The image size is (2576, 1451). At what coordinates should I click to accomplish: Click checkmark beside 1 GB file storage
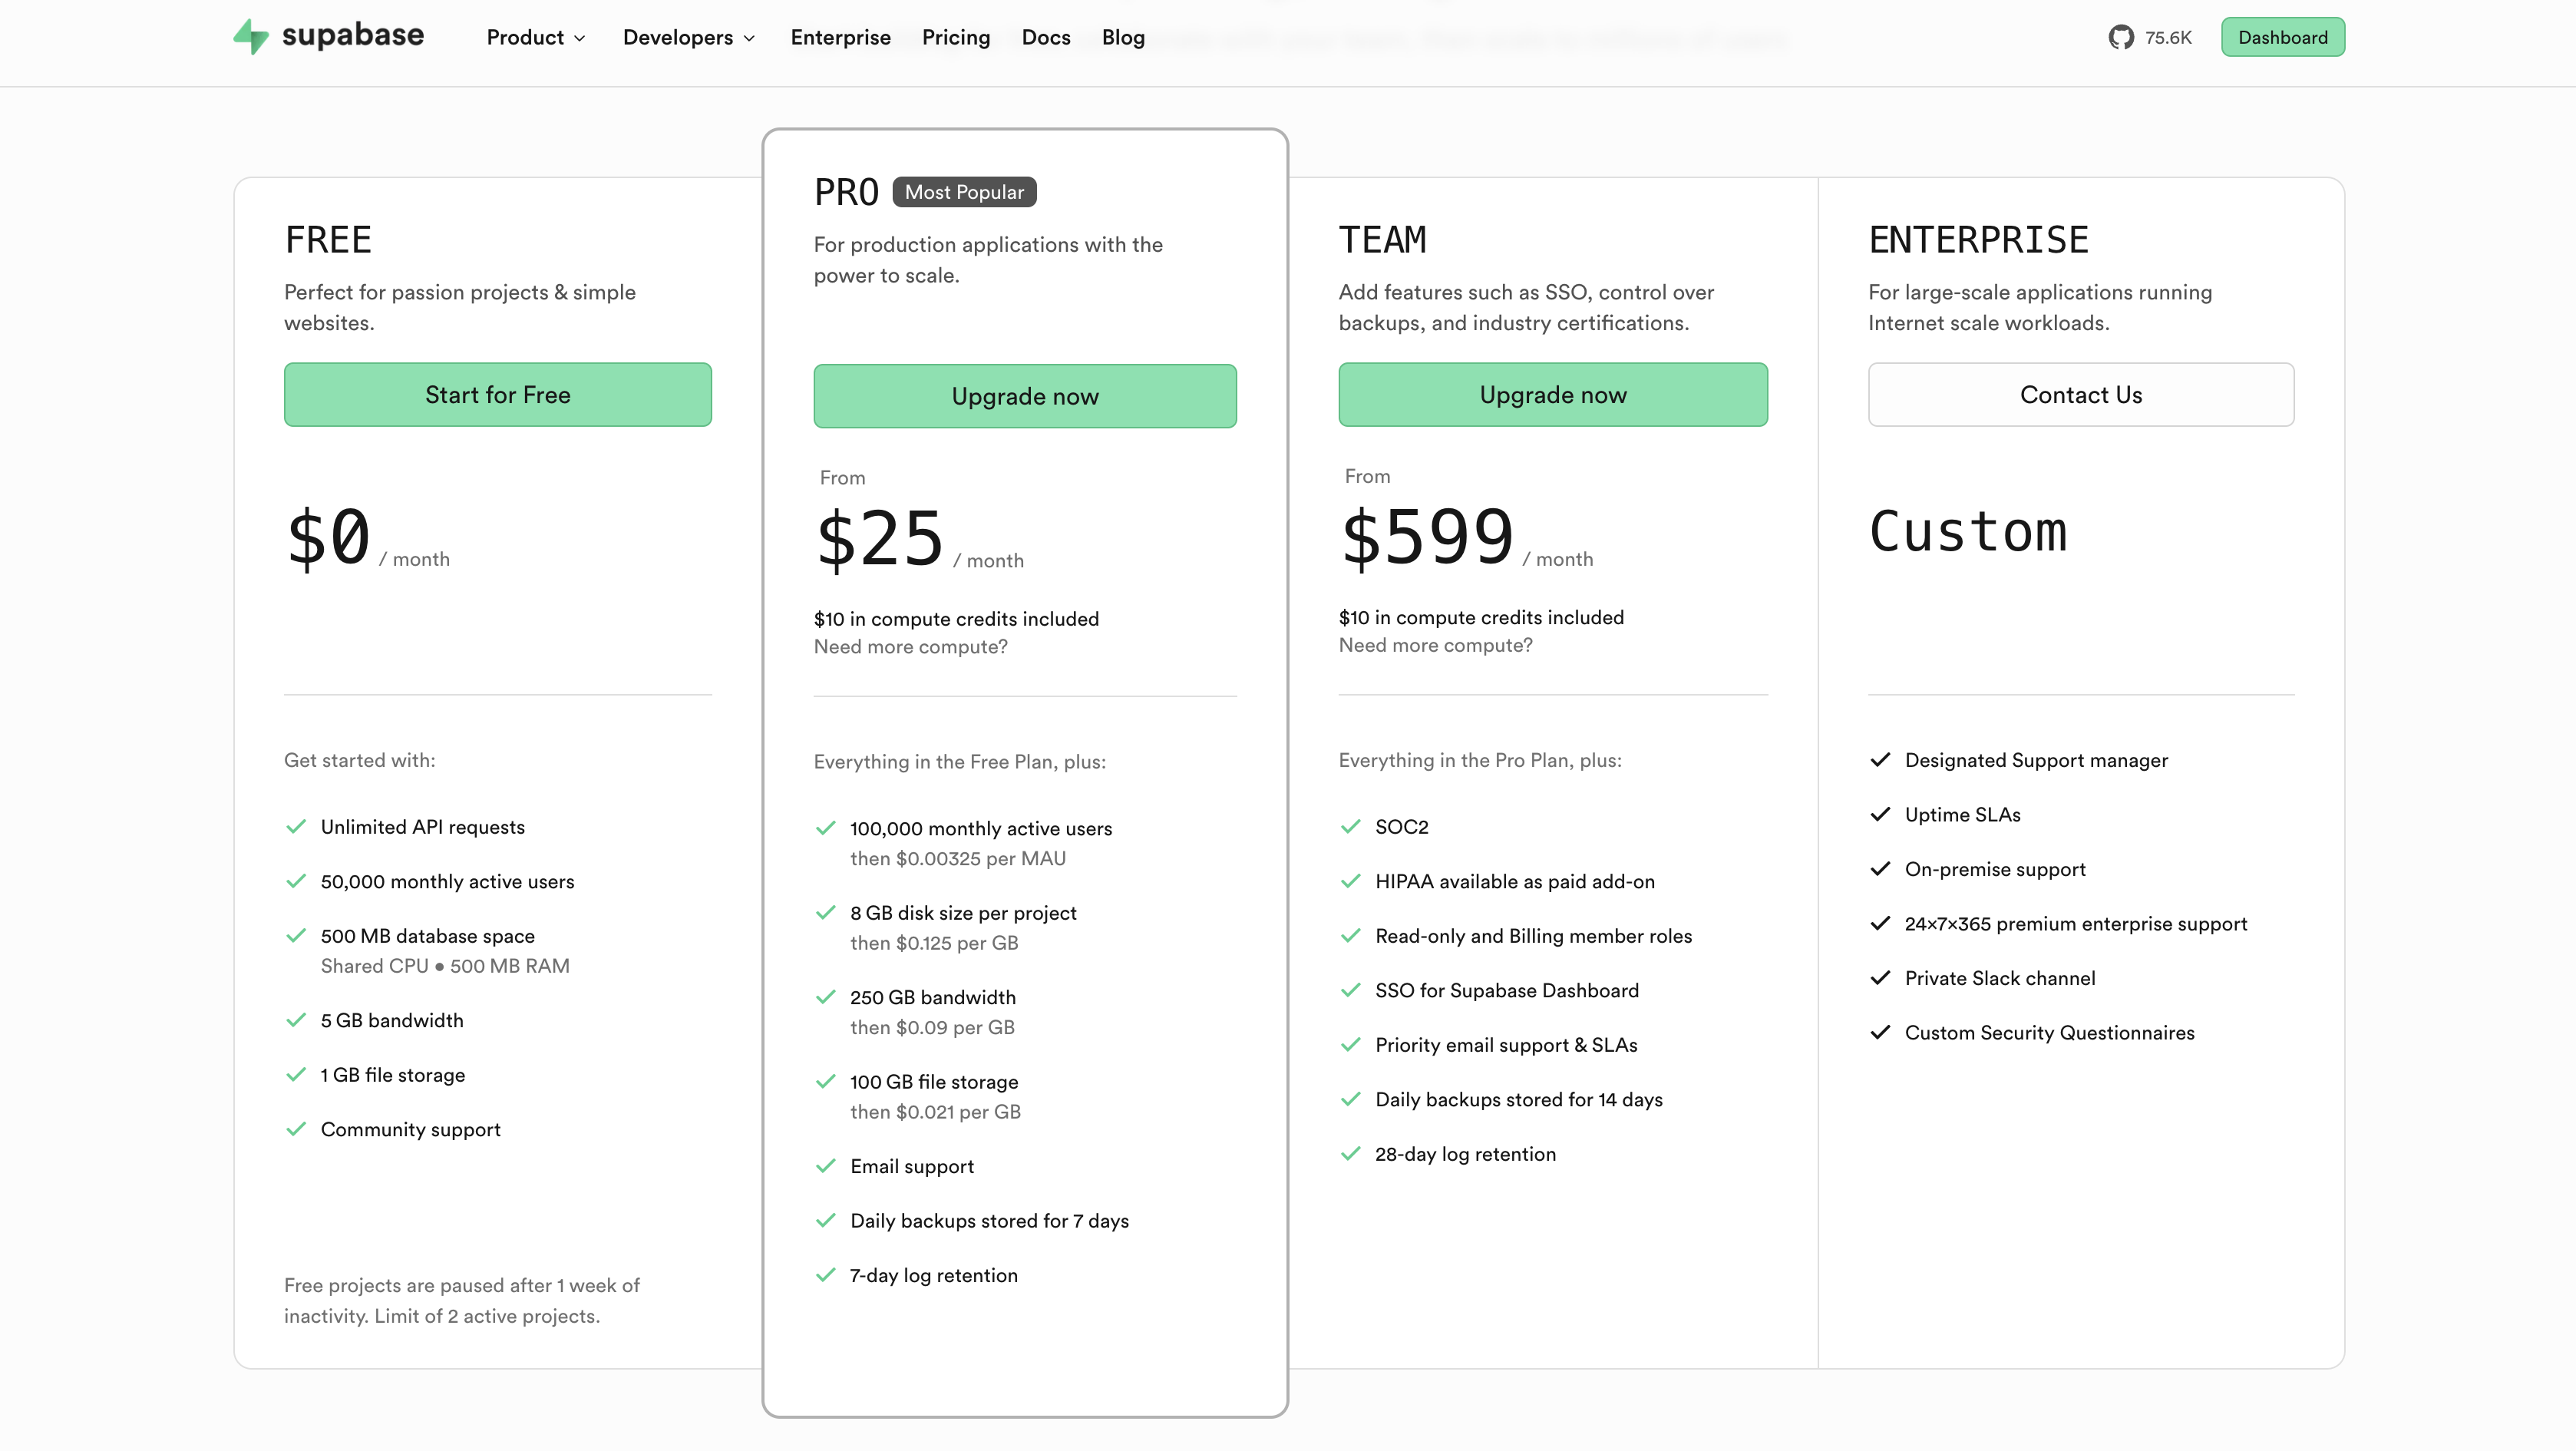(x=296, y=1074)
